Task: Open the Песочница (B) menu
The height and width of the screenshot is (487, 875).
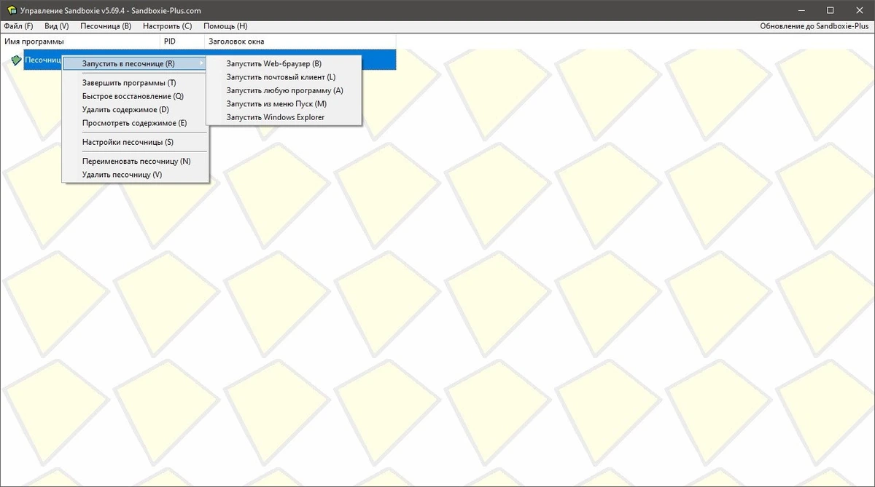Action: 106,26
